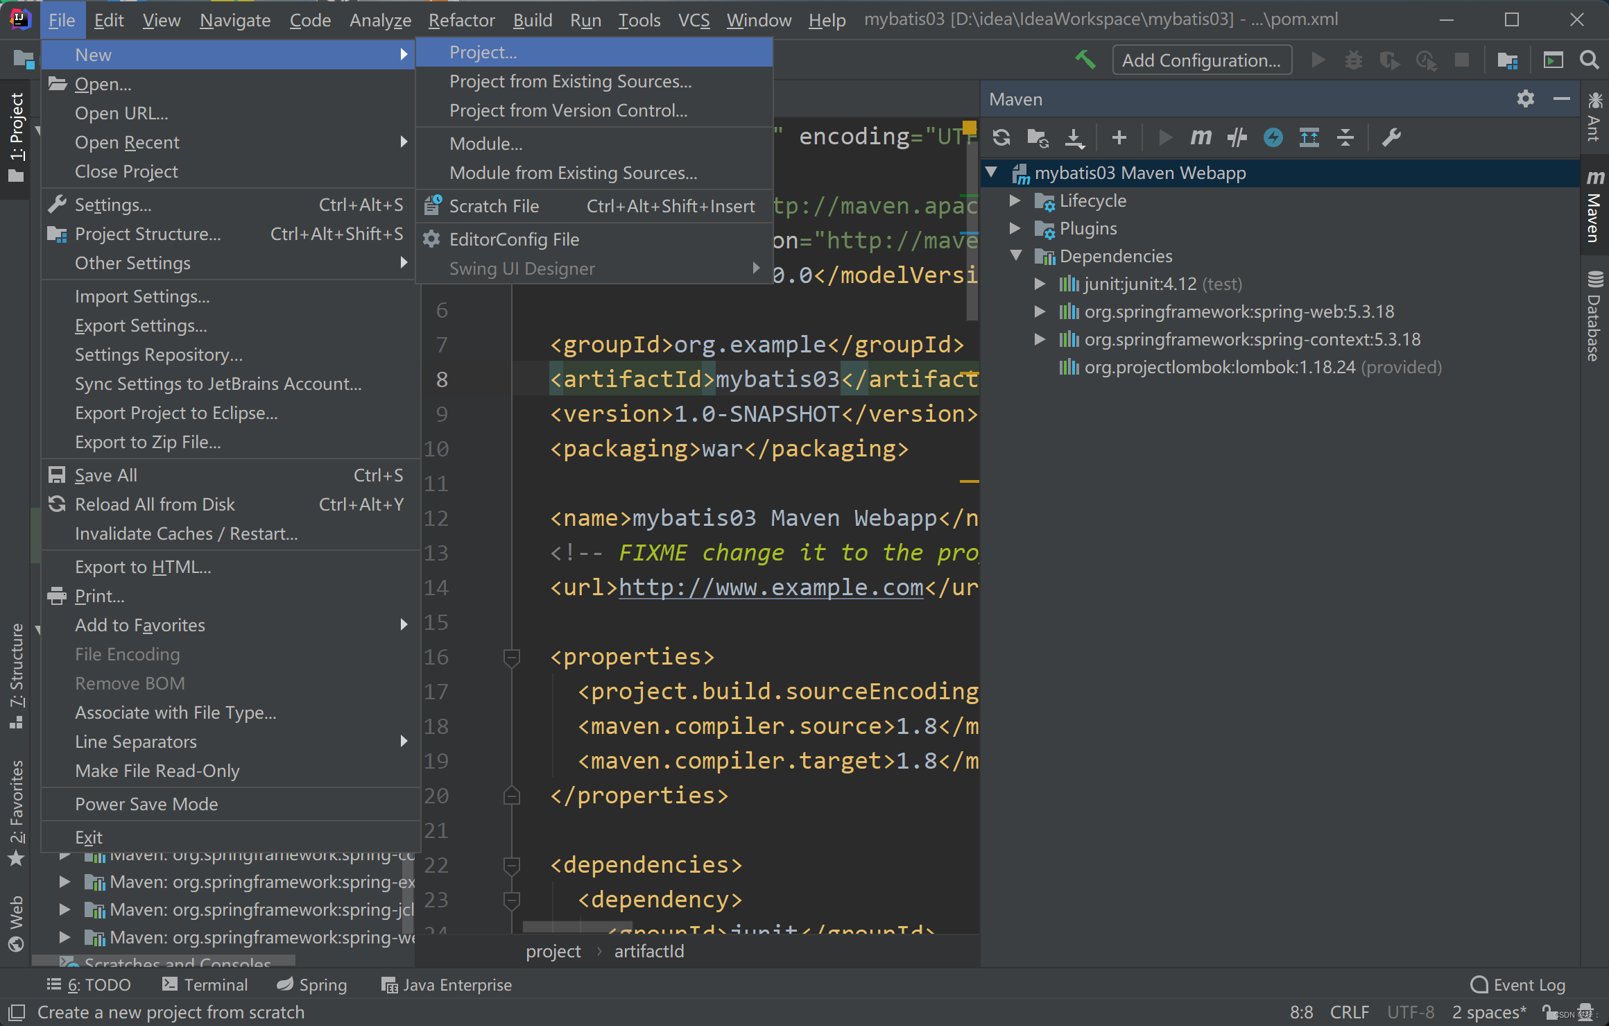Viewport: 1609px width, 1026px height.
Task: Click Collapse All icon in Maven toolbar
Action: click(x=1345, y=137)
